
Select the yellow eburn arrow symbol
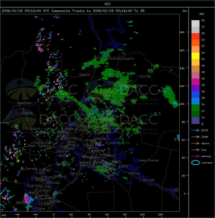pyautogui.click(x=195, y=143)
